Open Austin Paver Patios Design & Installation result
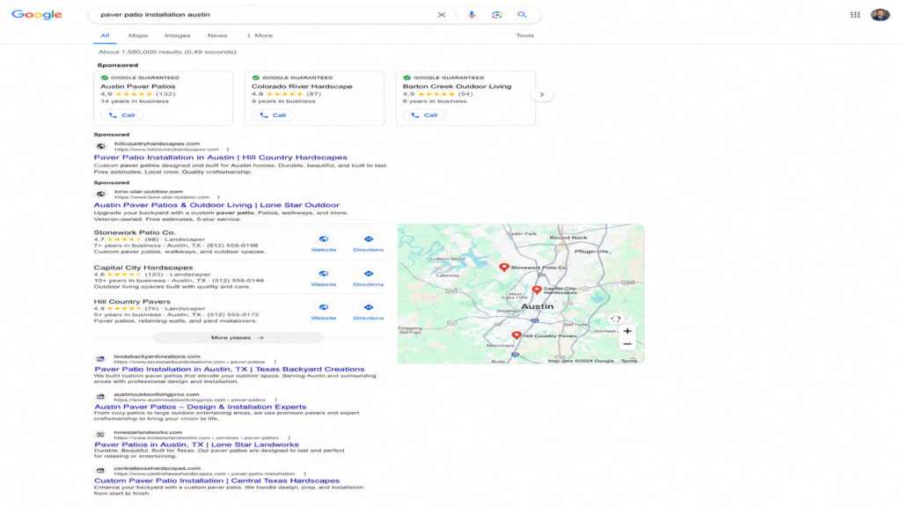Viewport: 901px width, 507px height. [200, 407]
